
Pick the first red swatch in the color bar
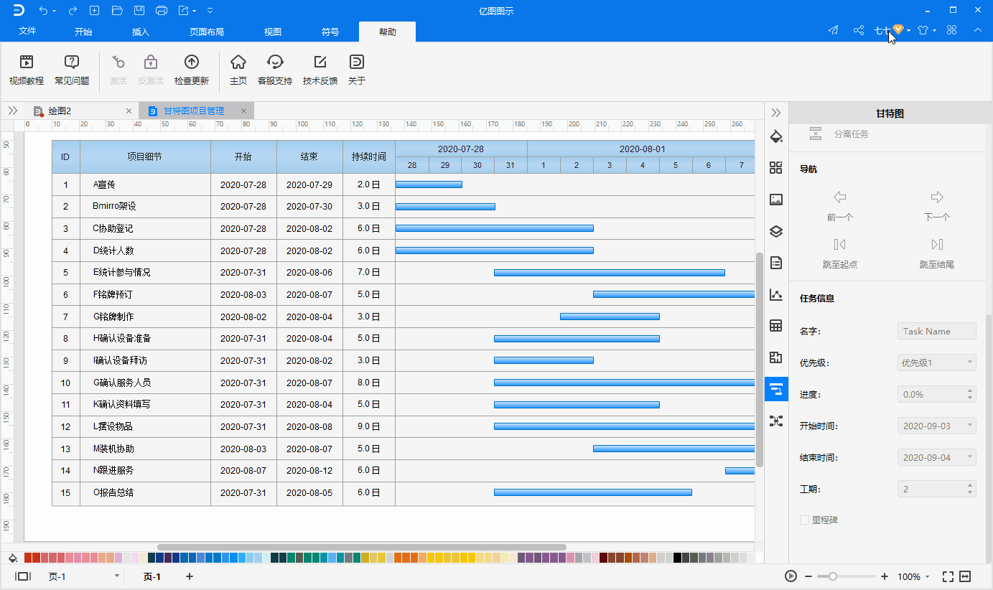click(x=28, y=558)
